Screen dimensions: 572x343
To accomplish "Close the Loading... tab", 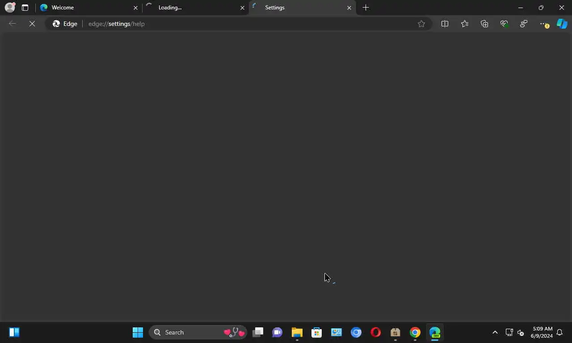I will pyautogui.click(x=242, y=8).
